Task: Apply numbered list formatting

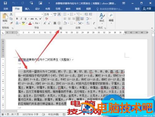Action: click(72, 14)
